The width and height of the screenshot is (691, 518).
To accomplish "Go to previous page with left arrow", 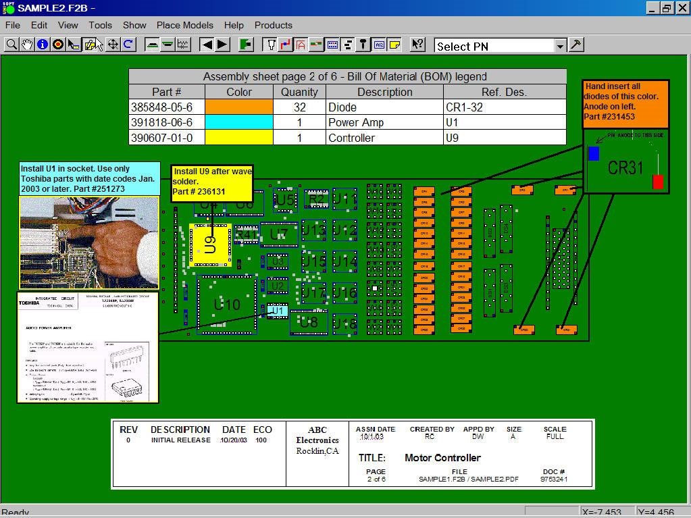I will (x=207, y=45).
